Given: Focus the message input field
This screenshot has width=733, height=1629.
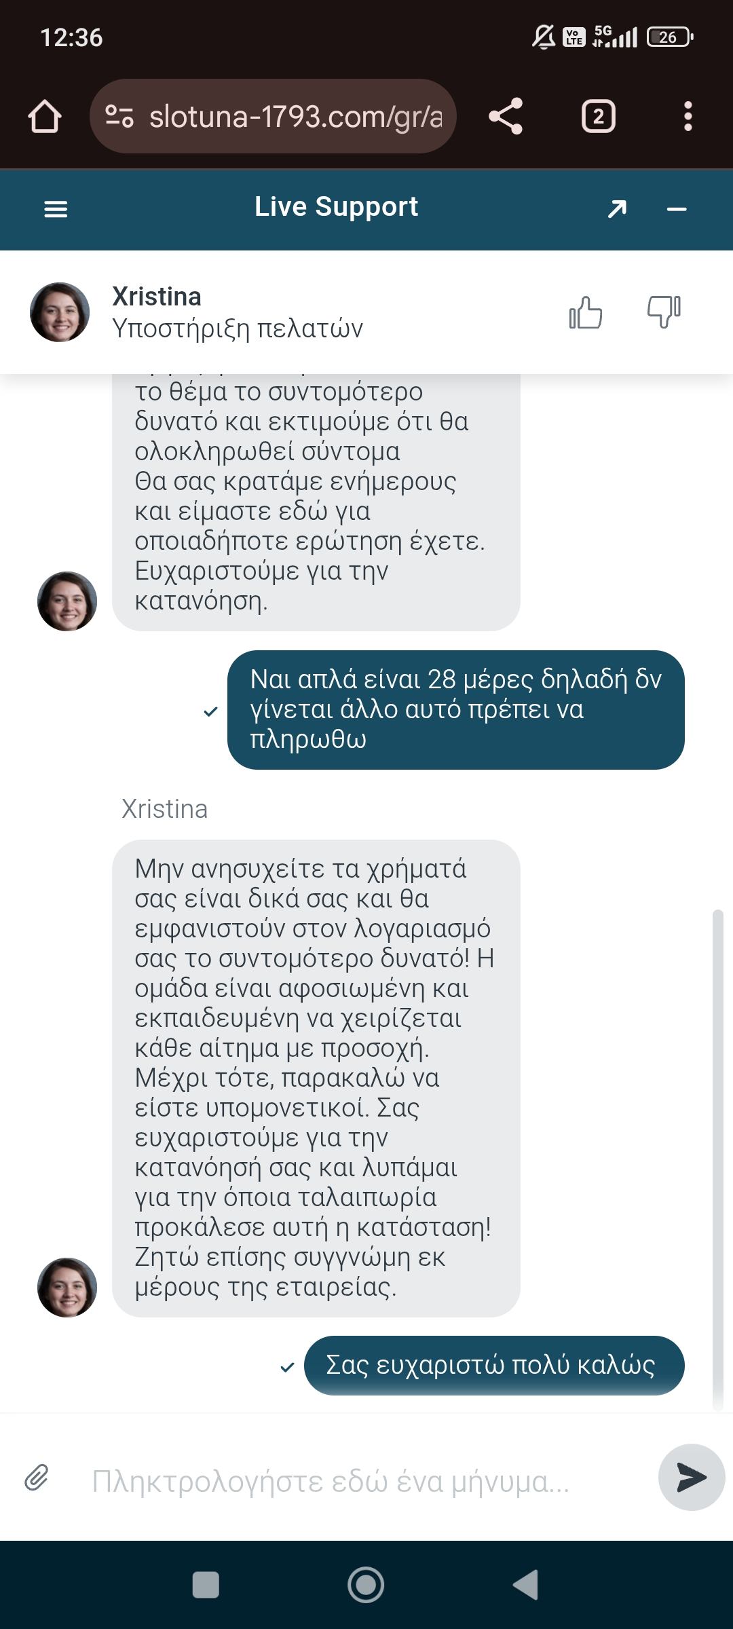Looking at the screenshot, I should pos(366,1480).
